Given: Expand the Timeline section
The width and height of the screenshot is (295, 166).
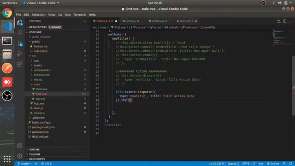Looking at the screenshot, I should pos(57,154).
